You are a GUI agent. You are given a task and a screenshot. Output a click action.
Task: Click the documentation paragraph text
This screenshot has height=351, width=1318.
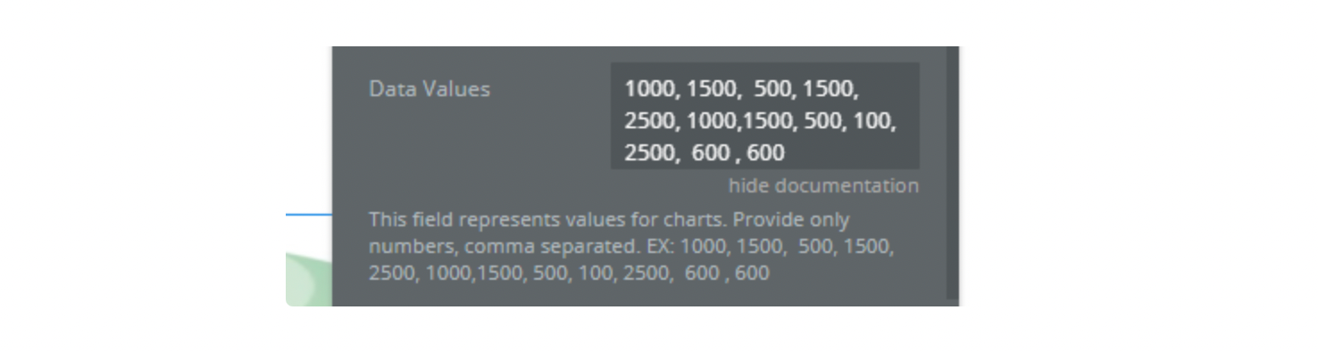tap(632, 246)
